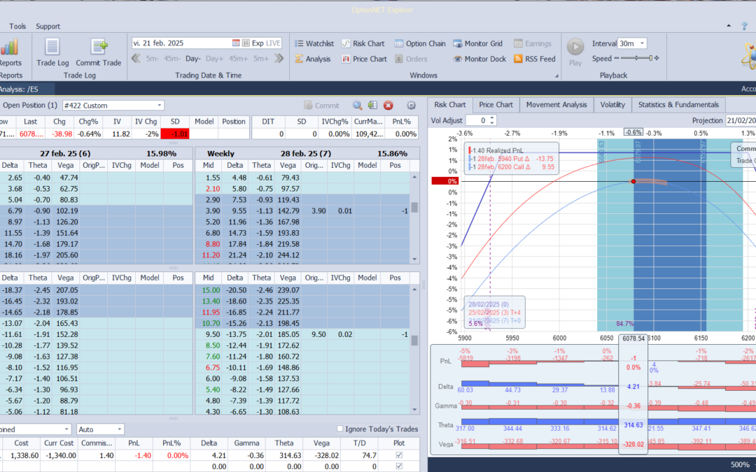Open the Option Chain window
Image resolution: width=756 pixels, height=472 pixels.
click(x=419, y=43)
